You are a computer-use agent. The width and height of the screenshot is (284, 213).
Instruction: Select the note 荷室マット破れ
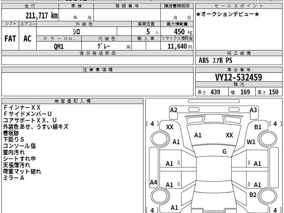point(22,171)
